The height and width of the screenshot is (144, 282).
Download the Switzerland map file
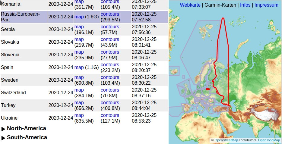pos(79,90)
